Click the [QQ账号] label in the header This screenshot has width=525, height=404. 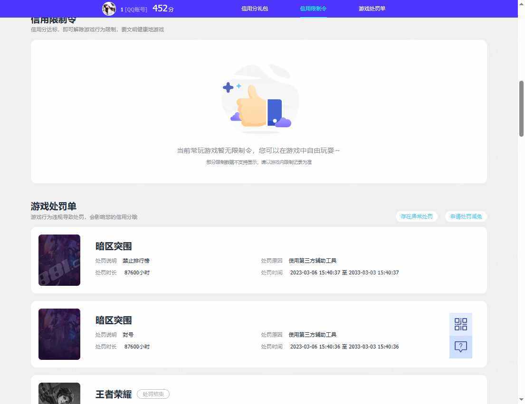(x=136, y=9)
